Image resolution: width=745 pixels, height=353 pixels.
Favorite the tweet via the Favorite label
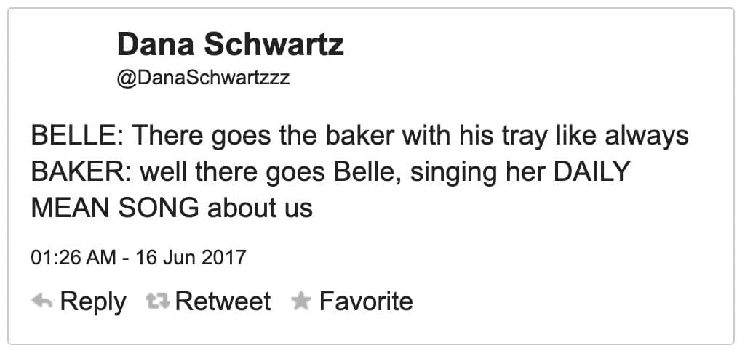coord(366,301)
